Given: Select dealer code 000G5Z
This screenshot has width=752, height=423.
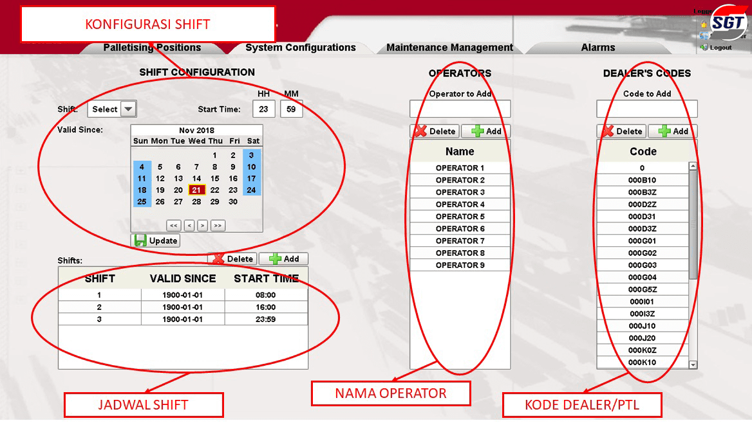Looking at the screenshot, I should point(643,289).
